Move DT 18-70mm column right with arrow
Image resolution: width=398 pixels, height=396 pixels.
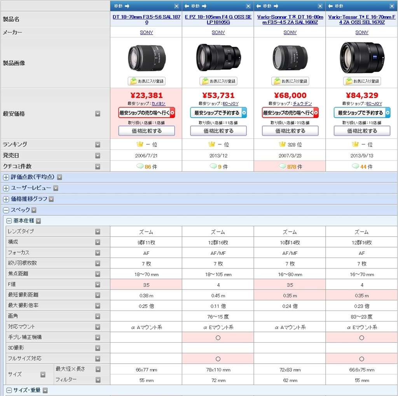(127, 6)
